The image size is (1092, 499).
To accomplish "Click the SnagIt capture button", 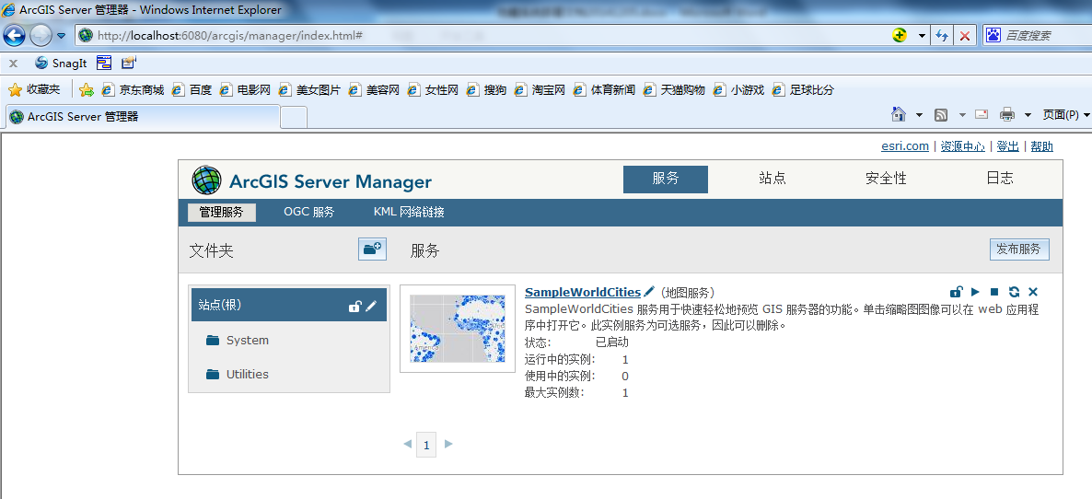I will tap(62, 64).
